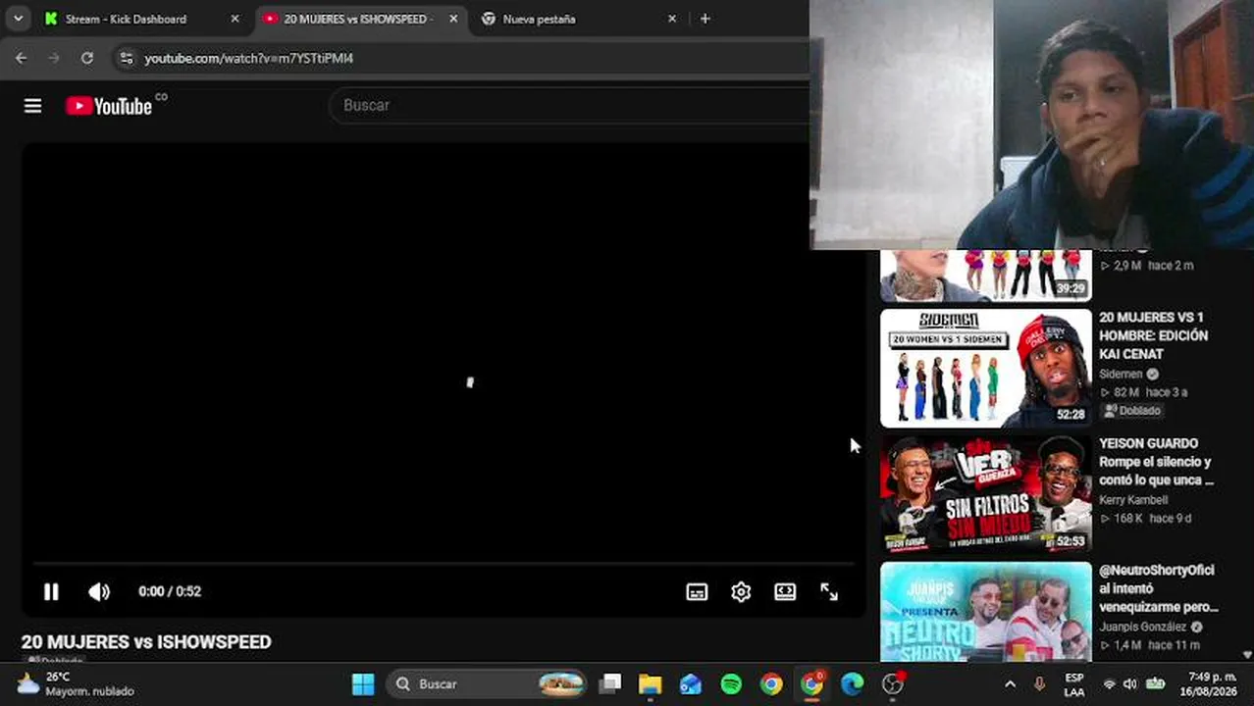Click the video title 20 MUJERES vs ISHOWSPEED

tap(146, 642)
